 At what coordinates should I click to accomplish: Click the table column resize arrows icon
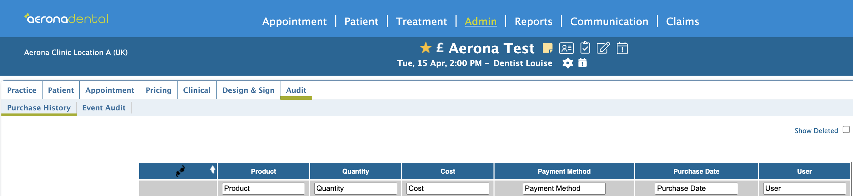point(180,171)
